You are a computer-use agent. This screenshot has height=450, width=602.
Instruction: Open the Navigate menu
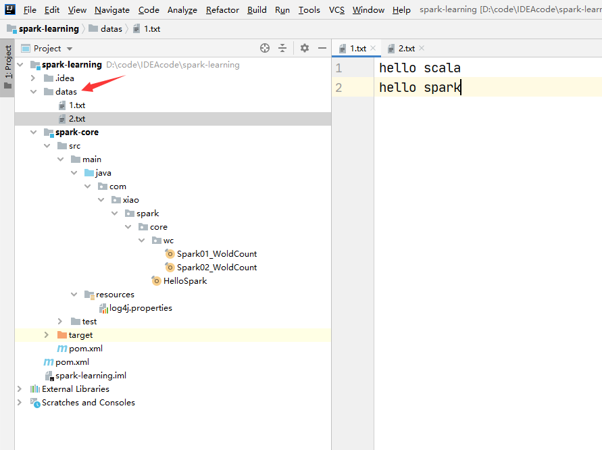pos(112,9)
